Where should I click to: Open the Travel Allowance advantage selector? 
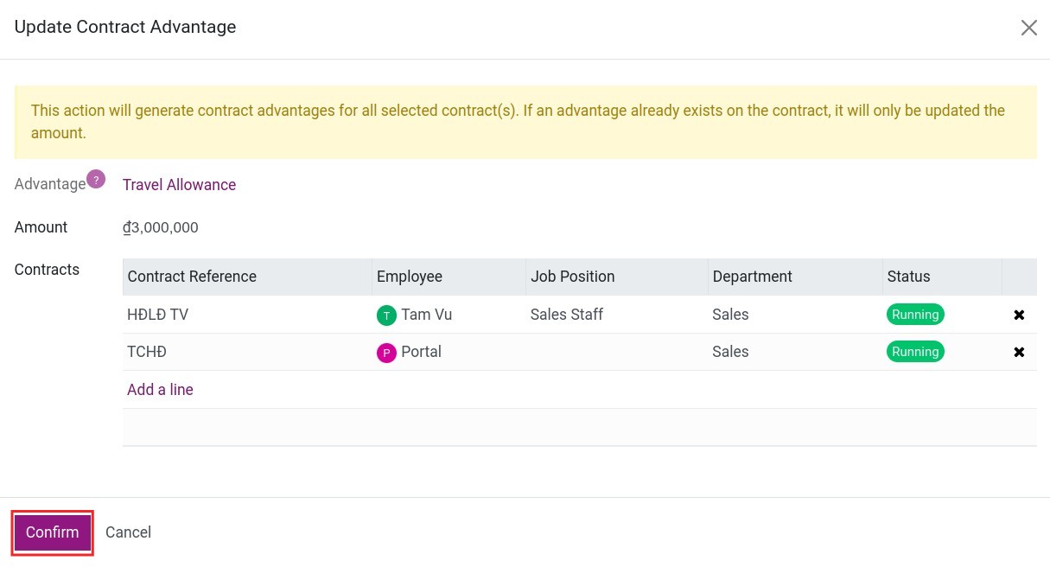pos(179,185)
